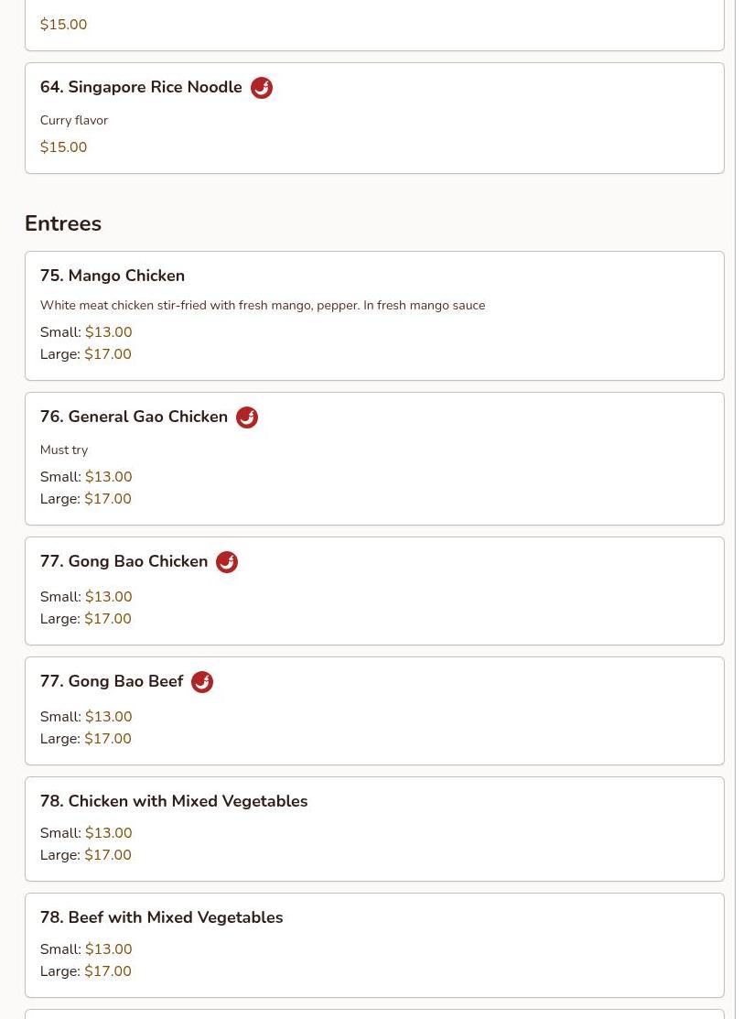Click General Gao Chicken large $17.00 price
The height and width of the screenshot is (1019, 754).
click(108, 499)
